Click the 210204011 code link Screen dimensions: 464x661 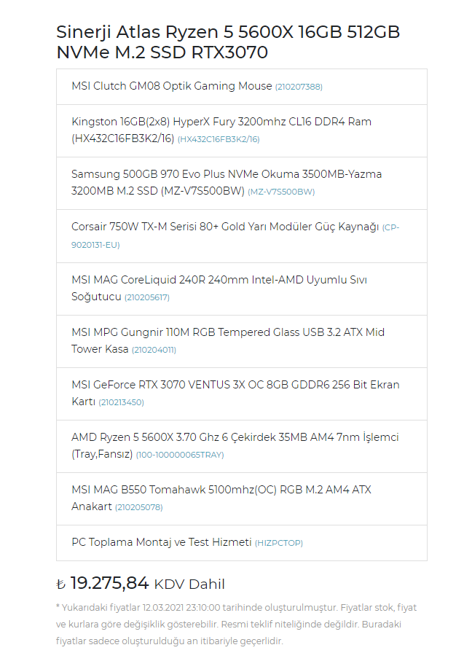154,350
